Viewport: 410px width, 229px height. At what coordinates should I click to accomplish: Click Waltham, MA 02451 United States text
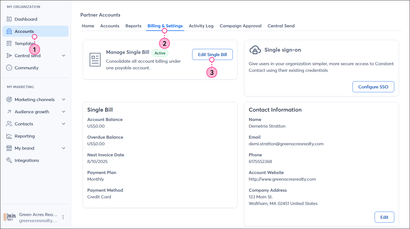[283, 203]
